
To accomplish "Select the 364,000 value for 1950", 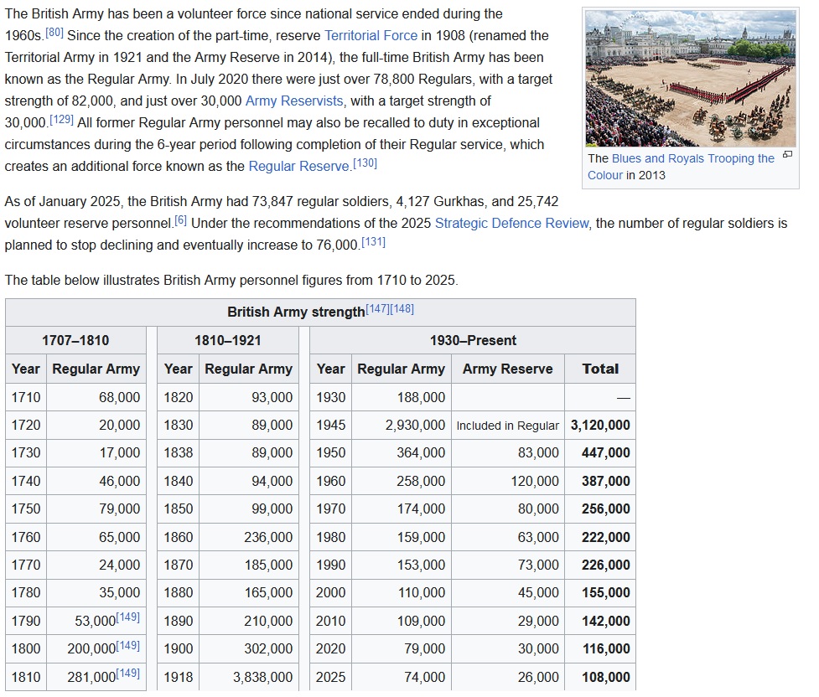I will (x=421, y=452).
